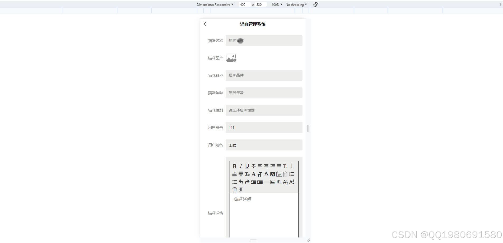Screen dimensions: 503x243
Task: Toggle strikethrough formatting
Action: [x=253, y=166]
